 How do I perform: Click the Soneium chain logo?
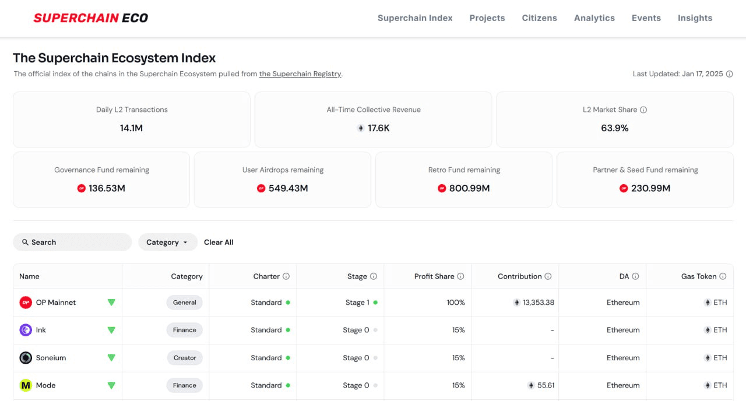(x=26, y=358)
